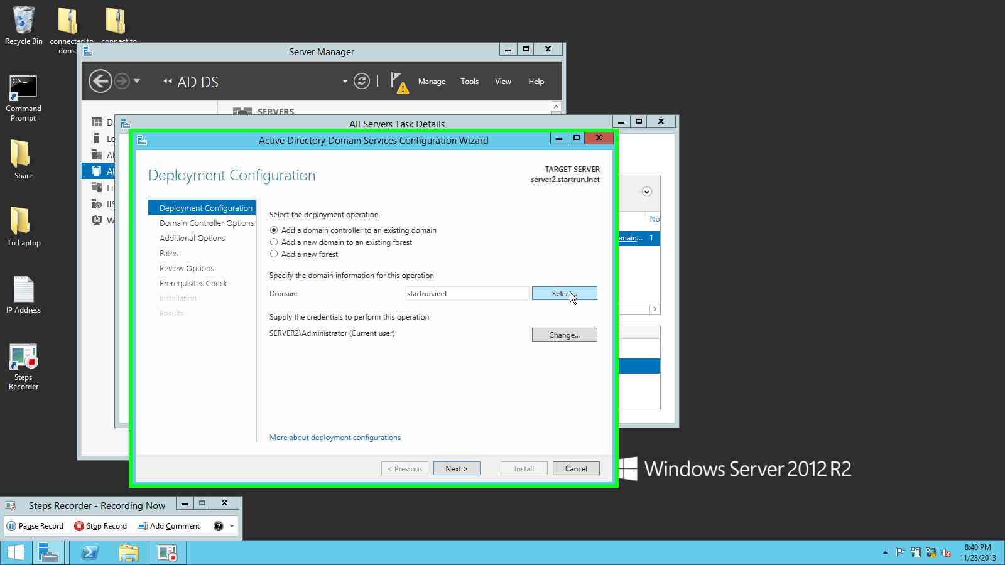Open the IP Address text file
1005x565 pixels.
[23, 294]
